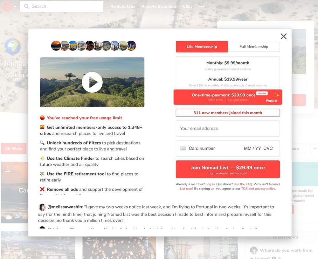This screenshot has height=259, width=318.
Task: Click the globe icon behind the modal
Action: 13,46
